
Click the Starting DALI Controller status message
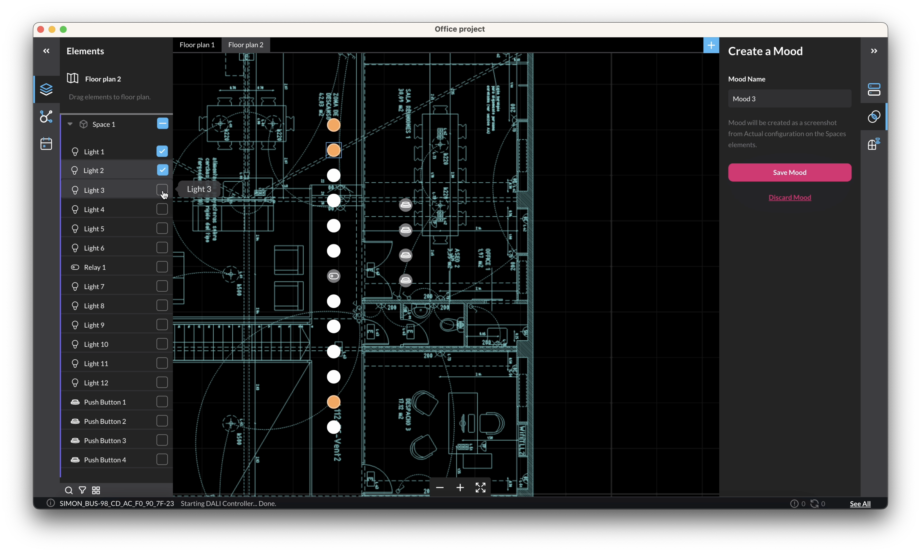click(228, 503)
